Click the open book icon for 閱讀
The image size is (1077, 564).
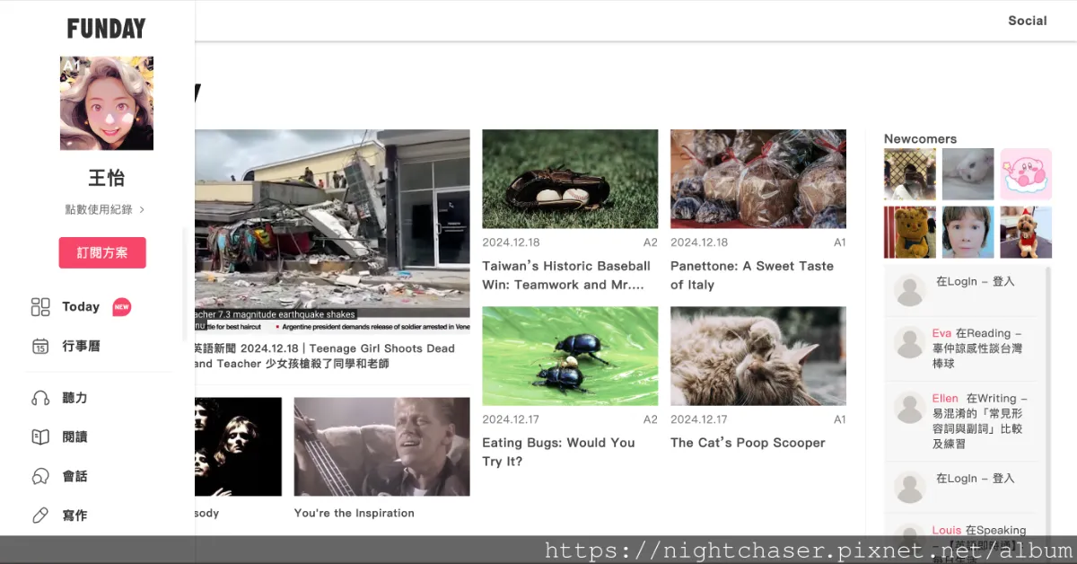[40, 437]
